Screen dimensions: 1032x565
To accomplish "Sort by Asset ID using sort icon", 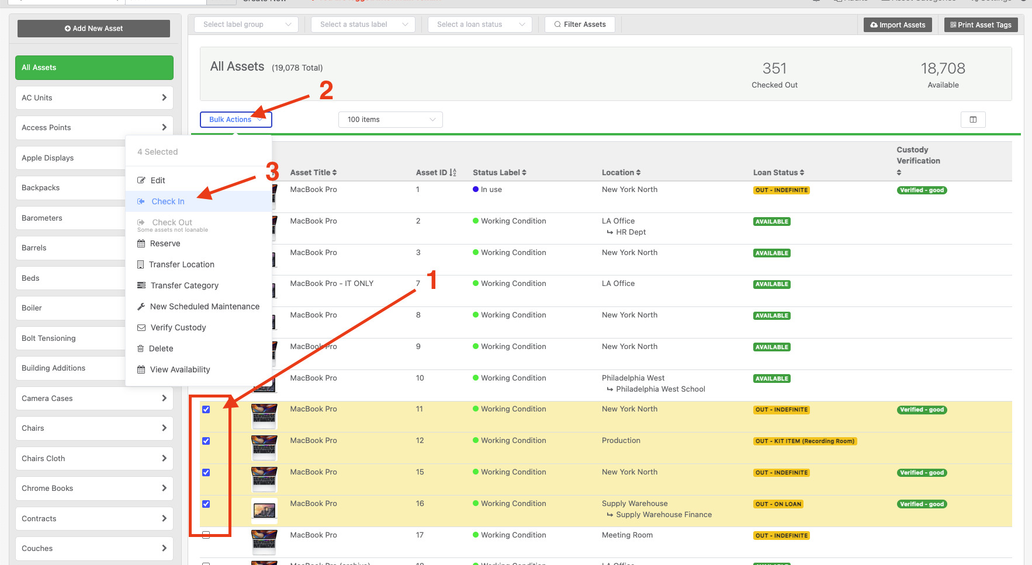I will pyautogui.click(x=453, y=173).
